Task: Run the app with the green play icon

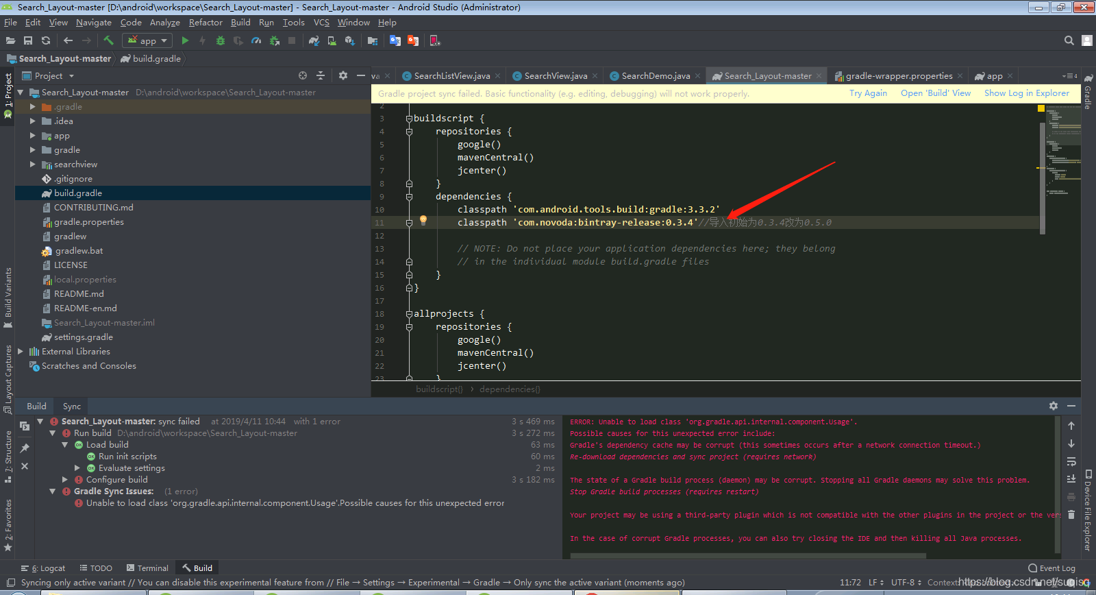Action: pos(185,40)
